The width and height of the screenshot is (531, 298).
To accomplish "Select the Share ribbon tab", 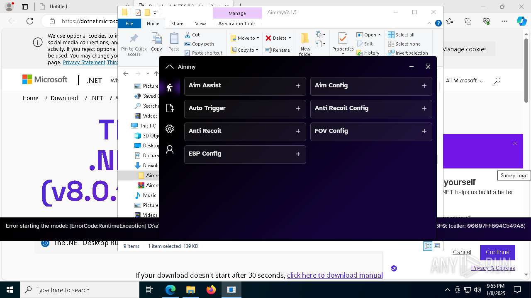I will tap(177, 24).
